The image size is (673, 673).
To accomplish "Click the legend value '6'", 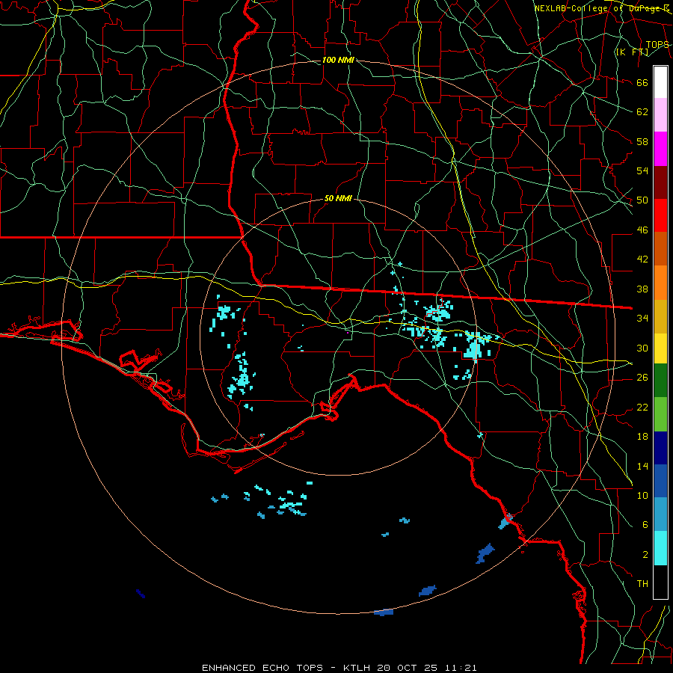I will pos(645,524).
